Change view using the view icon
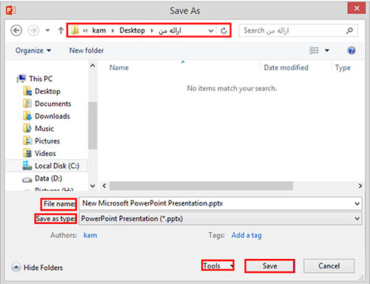Image resolution: width=370 pixels, height=284 pixels. [x=314, y=50]
